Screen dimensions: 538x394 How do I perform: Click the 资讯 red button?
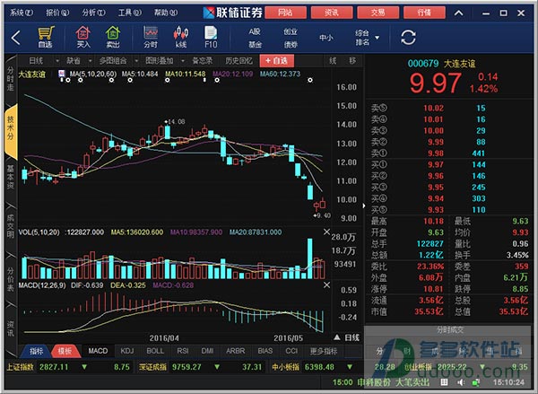pyautogui.click(x=332, y=13)
